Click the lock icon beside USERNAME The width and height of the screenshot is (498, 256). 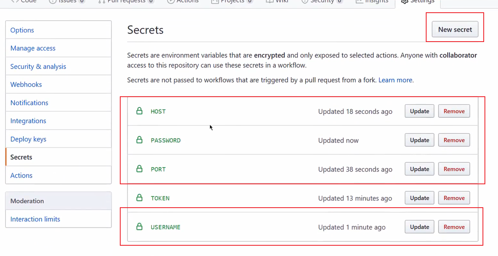pos(139,227)
